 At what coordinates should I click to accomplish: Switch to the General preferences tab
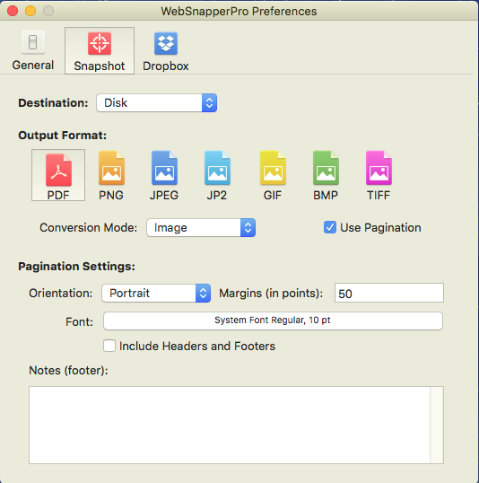(33, 51)
